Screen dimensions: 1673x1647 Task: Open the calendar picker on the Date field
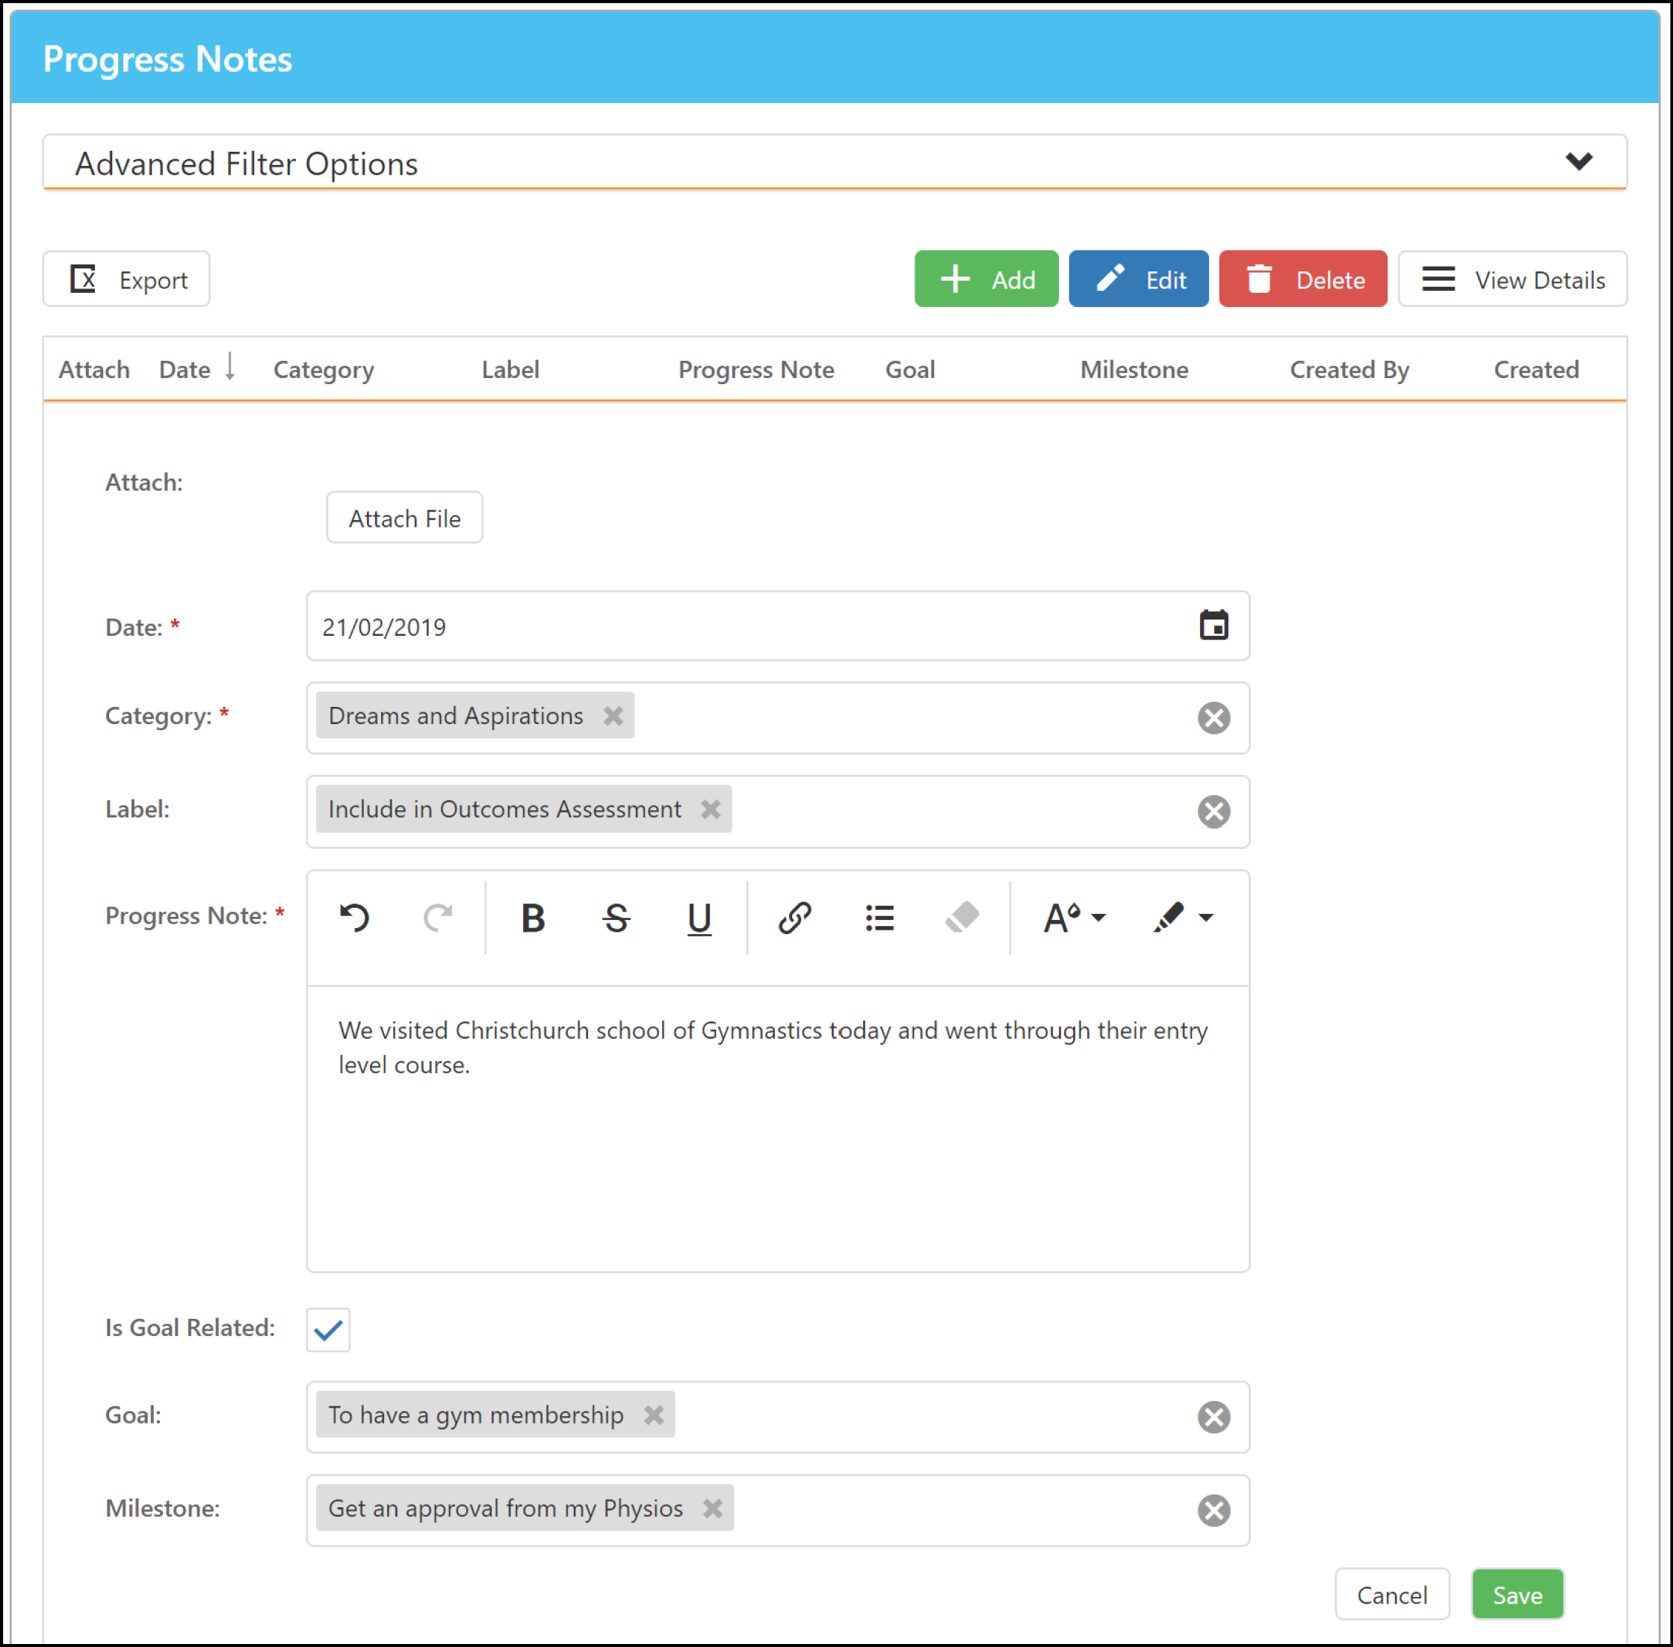coord(1214,625)
